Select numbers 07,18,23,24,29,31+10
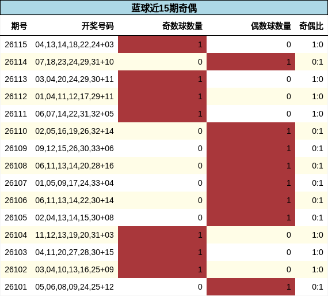 pyautogui.click(x=74, y=62)
